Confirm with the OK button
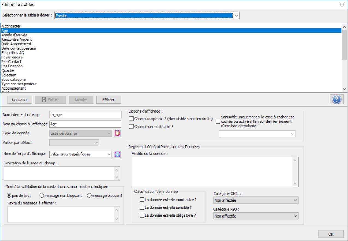 331,234
